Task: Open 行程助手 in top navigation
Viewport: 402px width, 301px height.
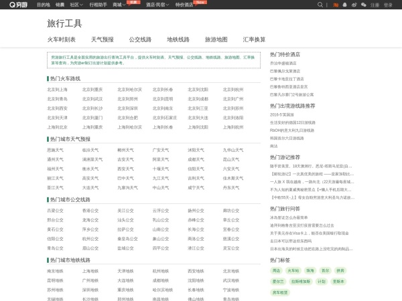Action: (x=98, y=4)
